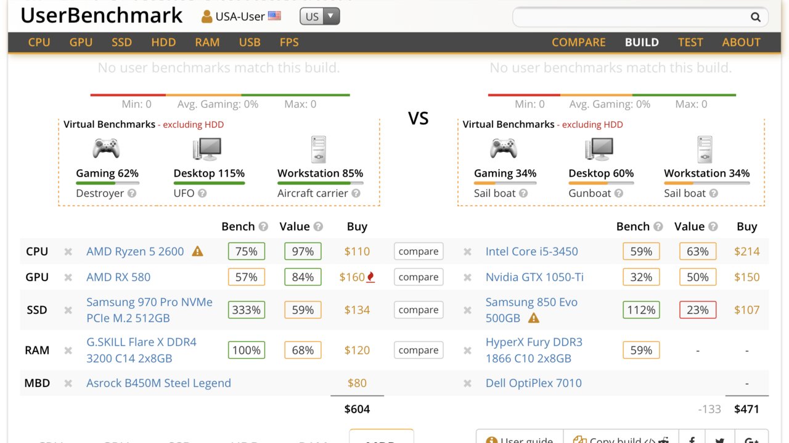The height and width of the screenshot is (443, 789).
Task: Open the AMD RX 580 link
Action: (118, 277)
